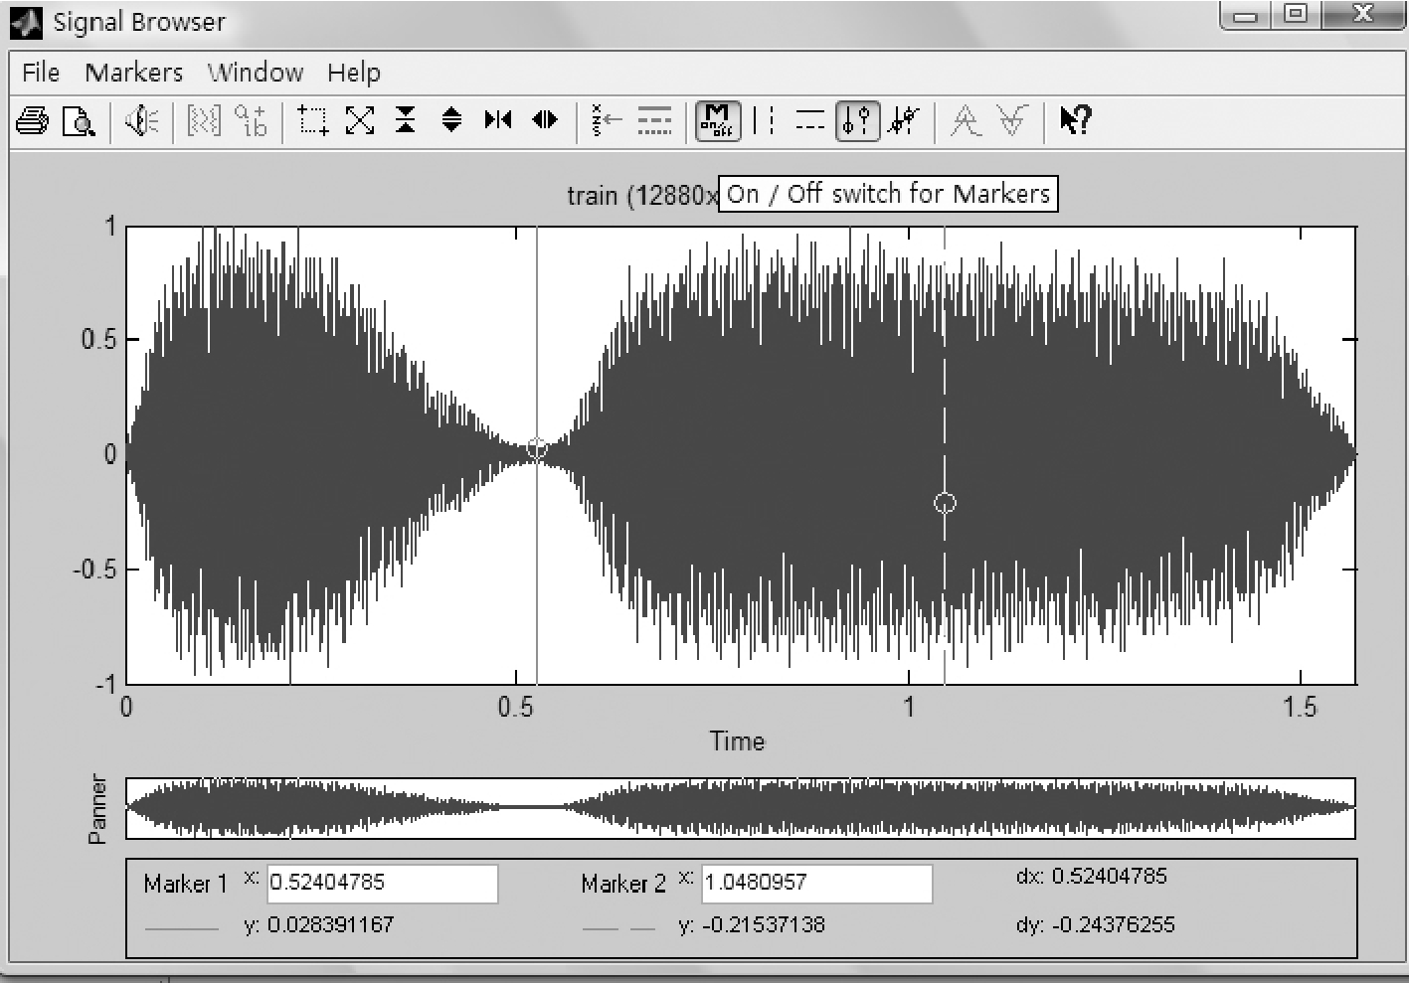
Task: Click the Panner label
Action: (97, 809)
